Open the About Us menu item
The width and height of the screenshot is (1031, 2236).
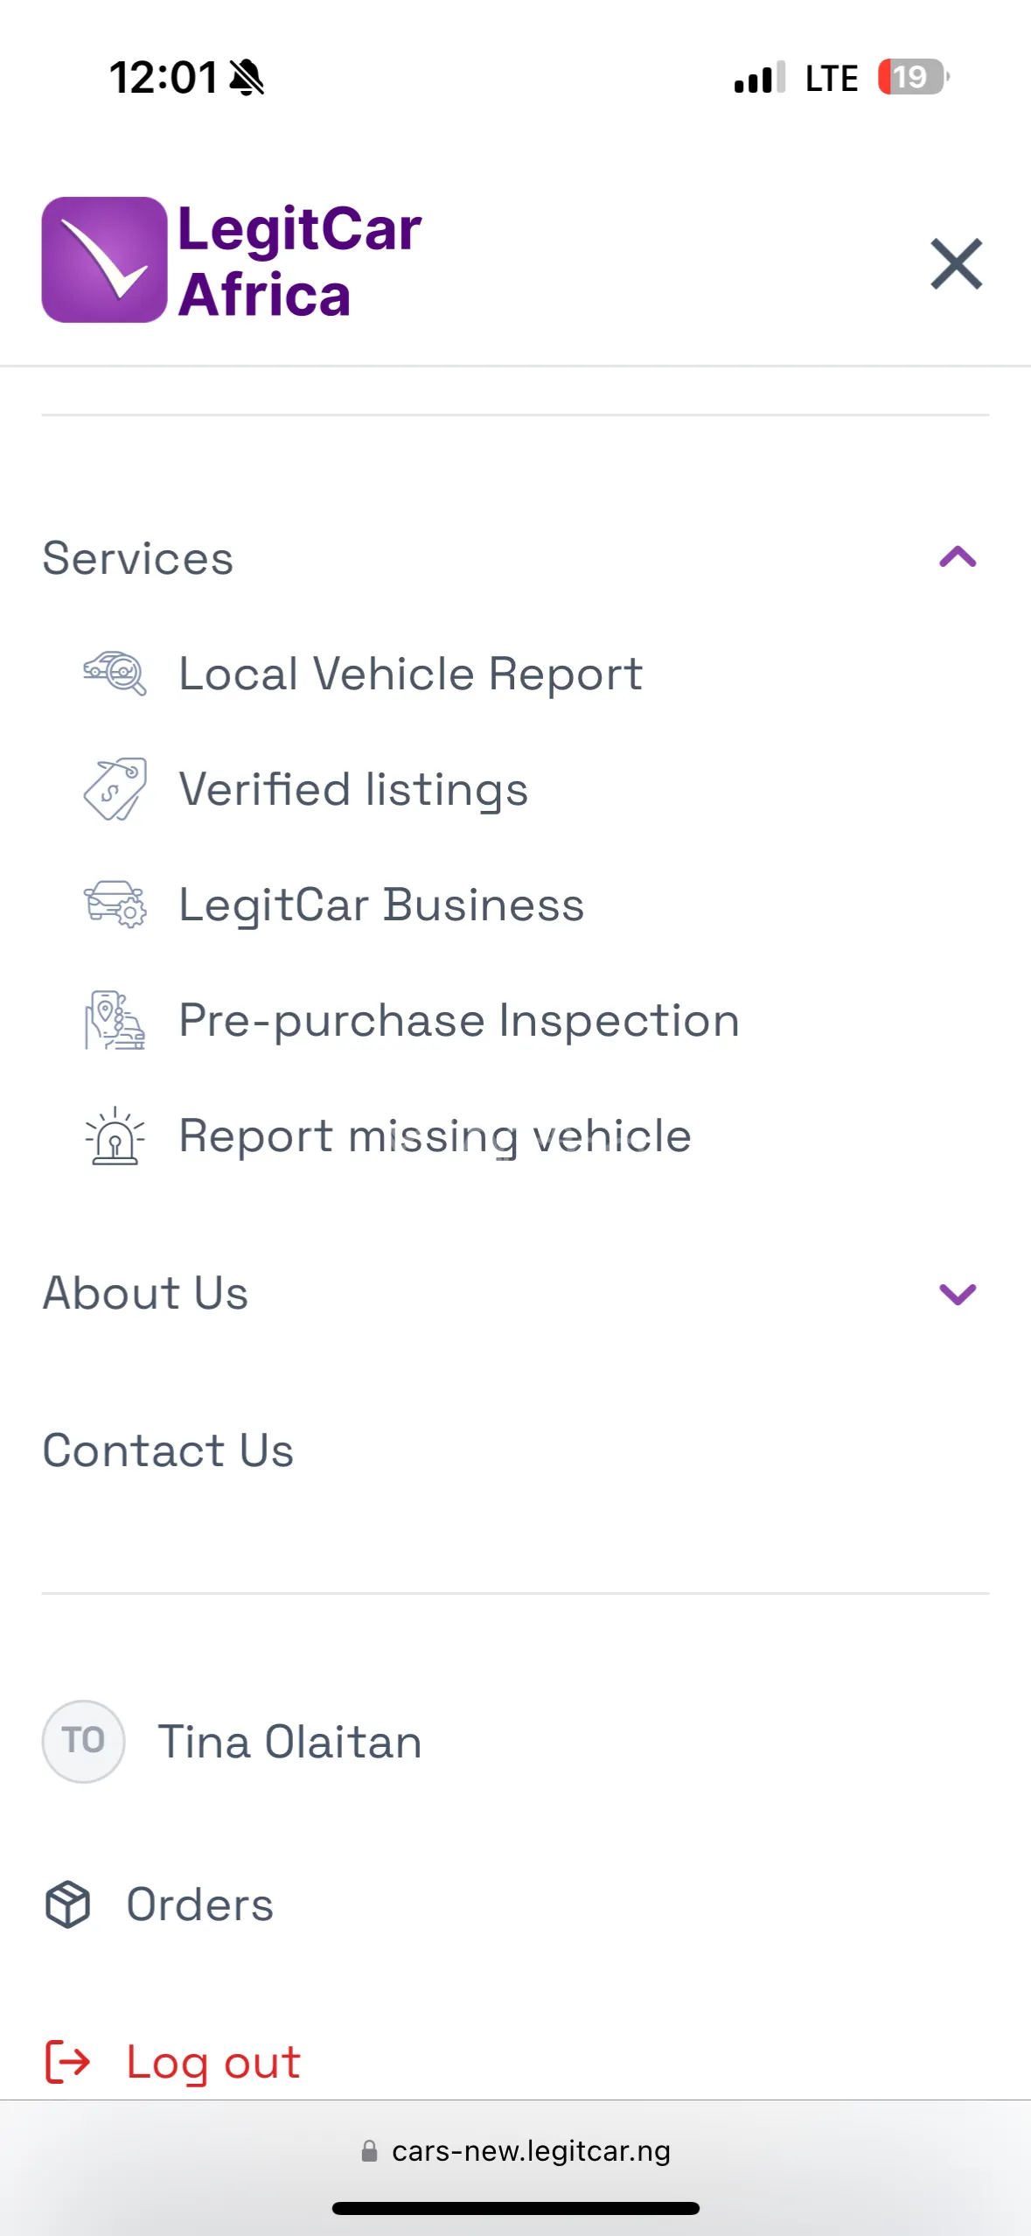click(x=146, y=1293)
